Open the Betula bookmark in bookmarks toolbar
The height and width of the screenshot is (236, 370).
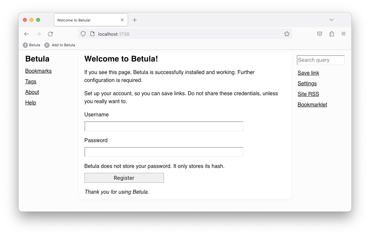pos(31,45)
